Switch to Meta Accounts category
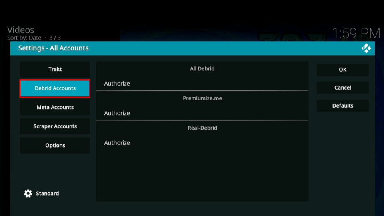The image size is (384, 216). point(55,107)
